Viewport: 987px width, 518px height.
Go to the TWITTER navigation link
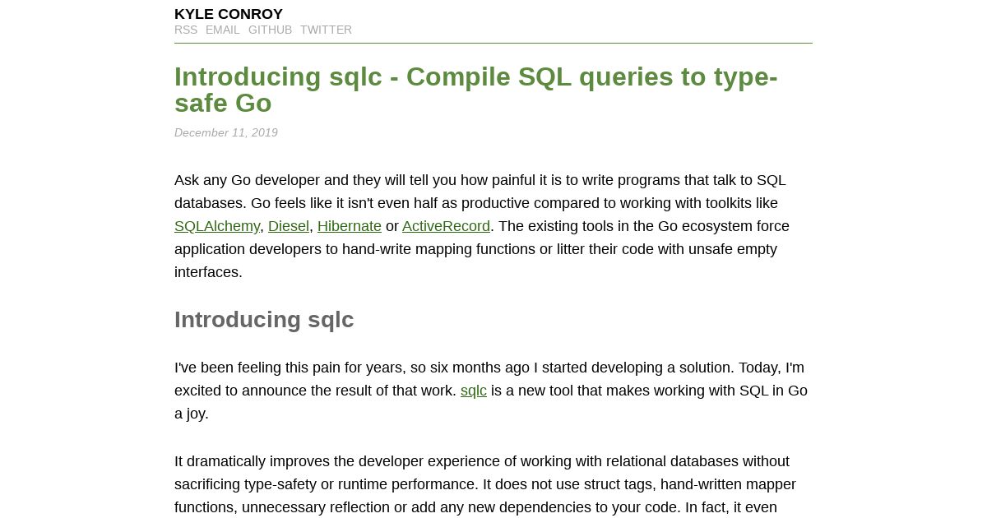coord(326,30)
